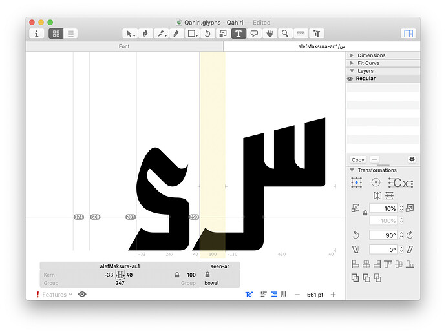Select the Pencil tool

coord(176,34)
